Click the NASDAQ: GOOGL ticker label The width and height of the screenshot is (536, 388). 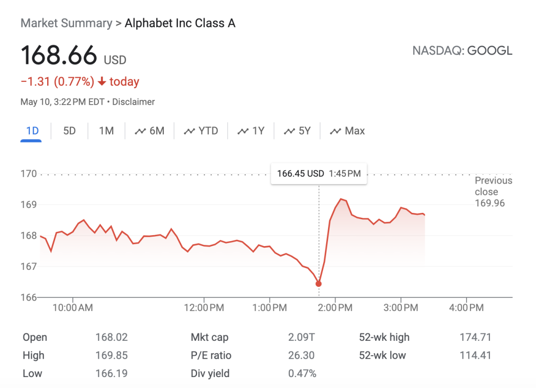pyautogui.click(x=462, y=51)
